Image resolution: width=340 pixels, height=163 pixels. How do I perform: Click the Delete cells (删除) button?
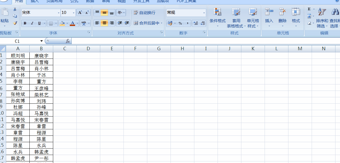coord(283,18)
